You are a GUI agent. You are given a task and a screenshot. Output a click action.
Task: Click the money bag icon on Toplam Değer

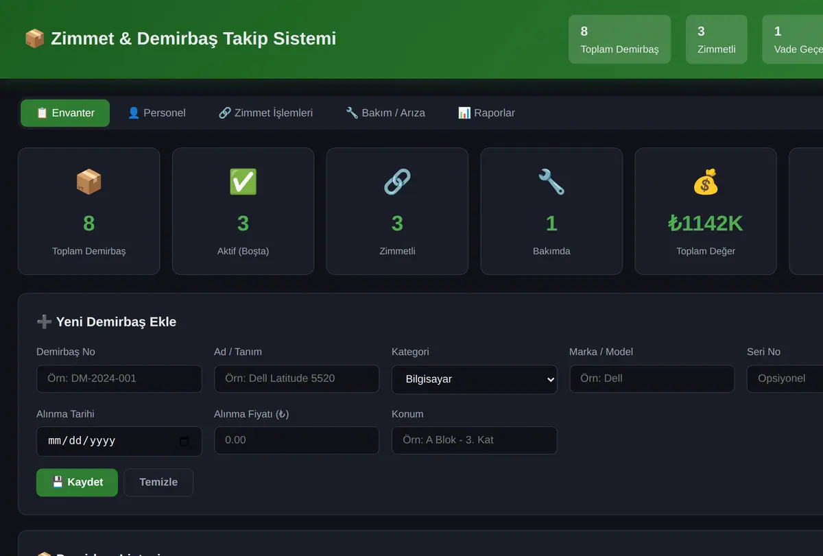pyautogui.click(x=706, y=182)
